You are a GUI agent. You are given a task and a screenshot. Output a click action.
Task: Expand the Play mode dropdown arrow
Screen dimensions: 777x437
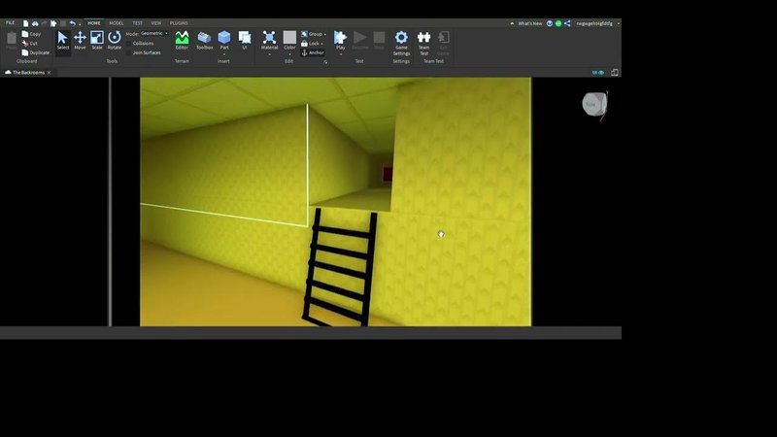[341, 54]
